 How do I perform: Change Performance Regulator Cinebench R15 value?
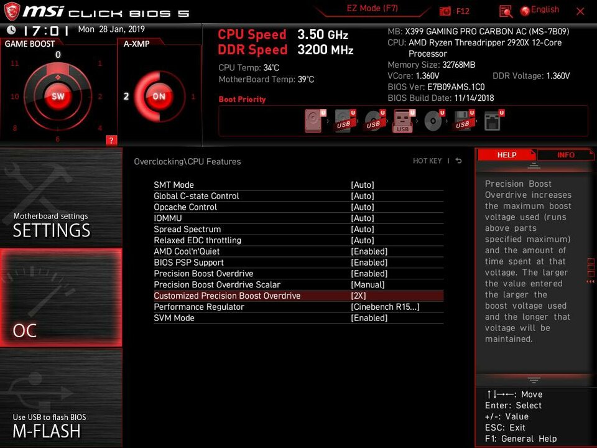(x=385, y=307)
